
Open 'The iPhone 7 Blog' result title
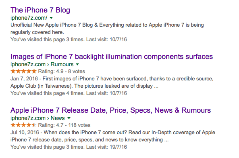click(x=40, y=10)
